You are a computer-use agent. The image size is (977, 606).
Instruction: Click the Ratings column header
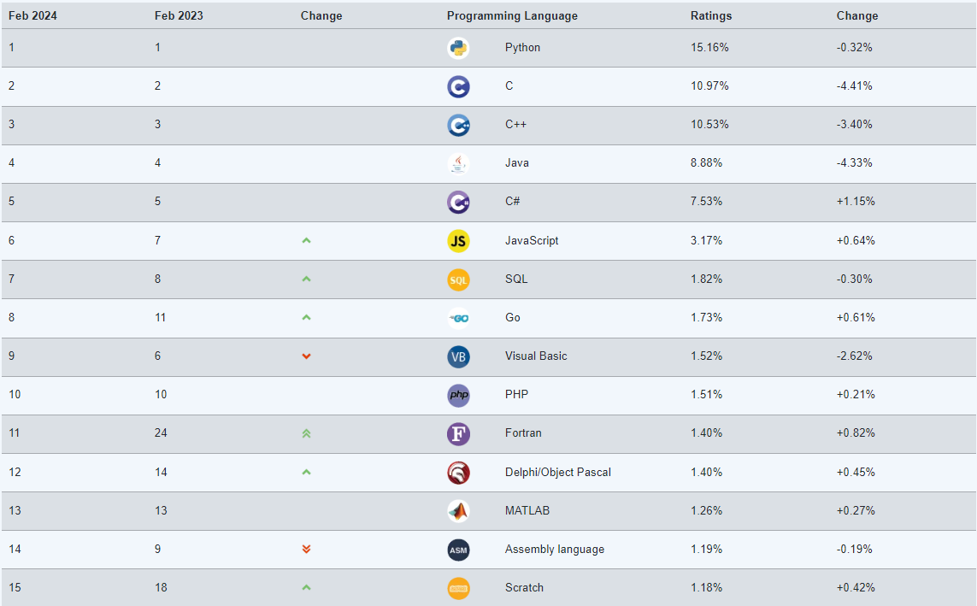pos(711,16)
